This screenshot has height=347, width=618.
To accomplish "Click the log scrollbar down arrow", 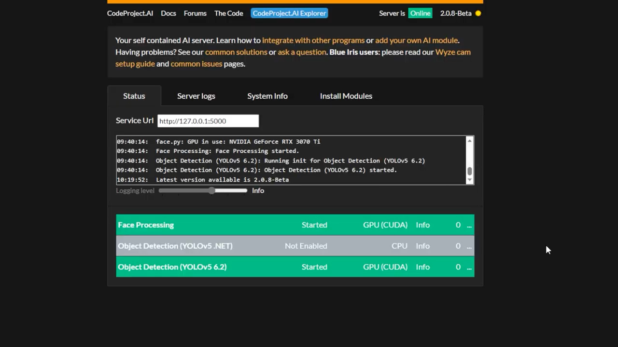I will point(469,180).
